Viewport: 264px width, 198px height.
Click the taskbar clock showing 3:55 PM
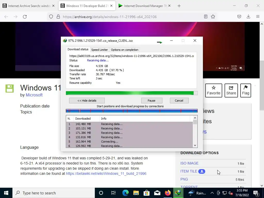(242, 193)
